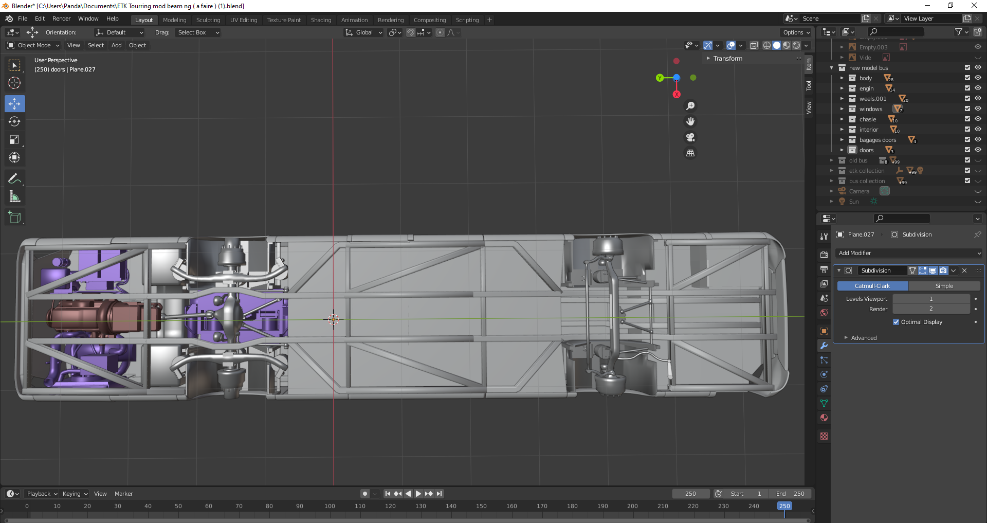Open the Options dropdown

pyautogui.click(x=796, y=32)
